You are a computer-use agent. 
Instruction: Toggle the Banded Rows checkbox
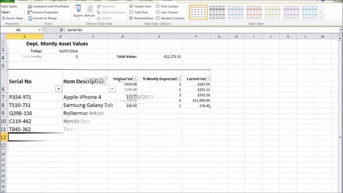point(131,18)
